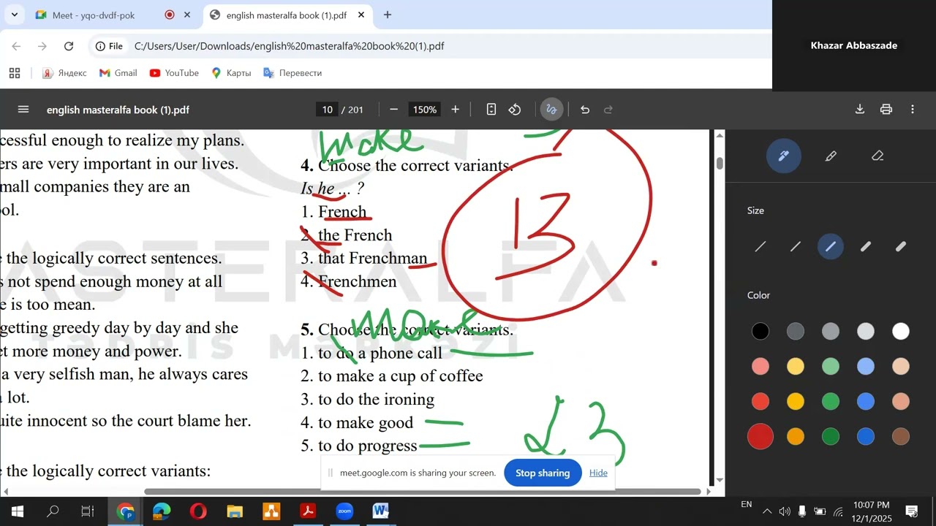Show hidden system tray icons
This screenshot has height=526, width=936.
tap(767, 511)
